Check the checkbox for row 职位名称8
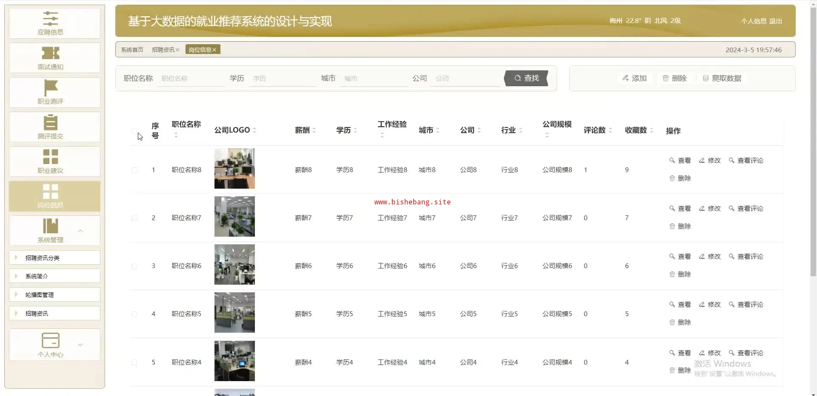The image size is (817, 396). pos(134,170)
